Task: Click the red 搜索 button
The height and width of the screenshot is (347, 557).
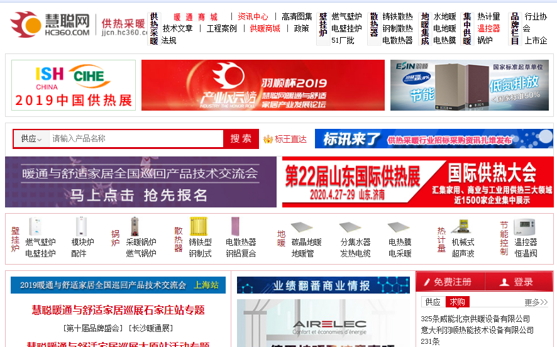Action: pyautogui.click(x=241, y=138)
